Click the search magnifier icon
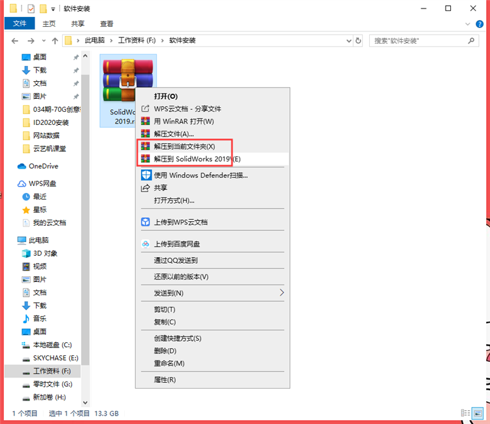This screenshot has height=424, width=490. click(x=471, y=41)
